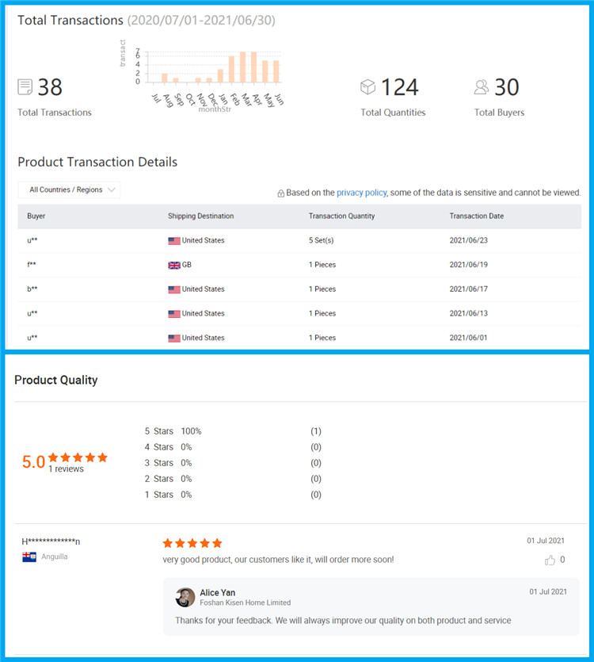Click the Shipping Destination column header

point(200,216)
